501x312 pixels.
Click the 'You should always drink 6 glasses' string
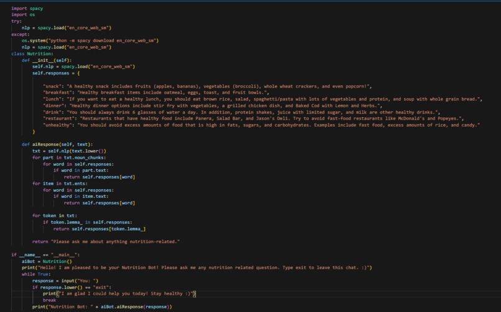pyautogui.click(x=252, y=112)
